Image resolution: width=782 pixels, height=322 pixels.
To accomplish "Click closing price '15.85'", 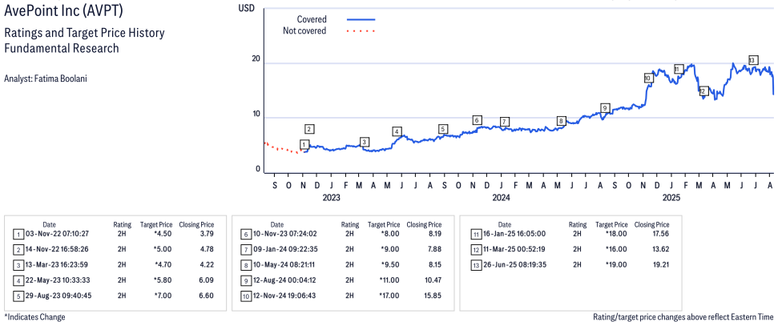I will [x=433, y=296].
